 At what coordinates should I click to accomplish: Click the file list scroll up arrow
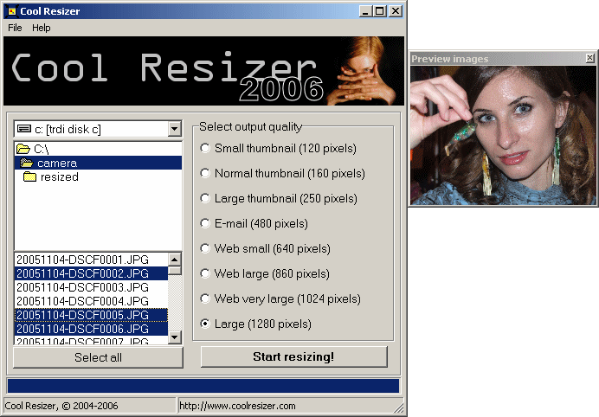175,260
